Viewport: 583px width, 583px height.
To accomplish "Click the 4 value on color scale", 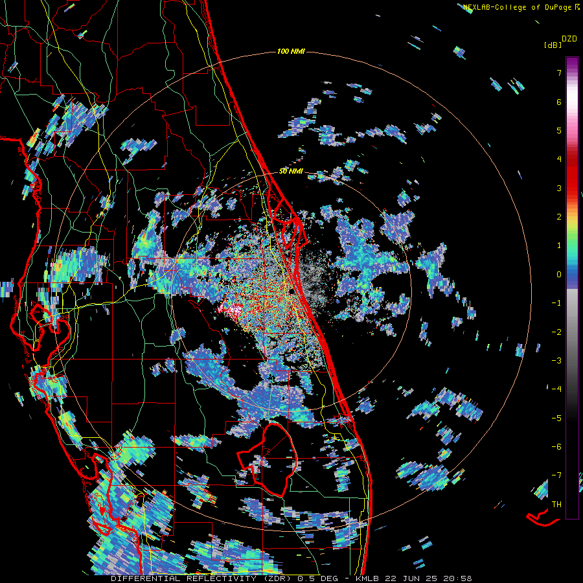I will [x=559, y=159].
